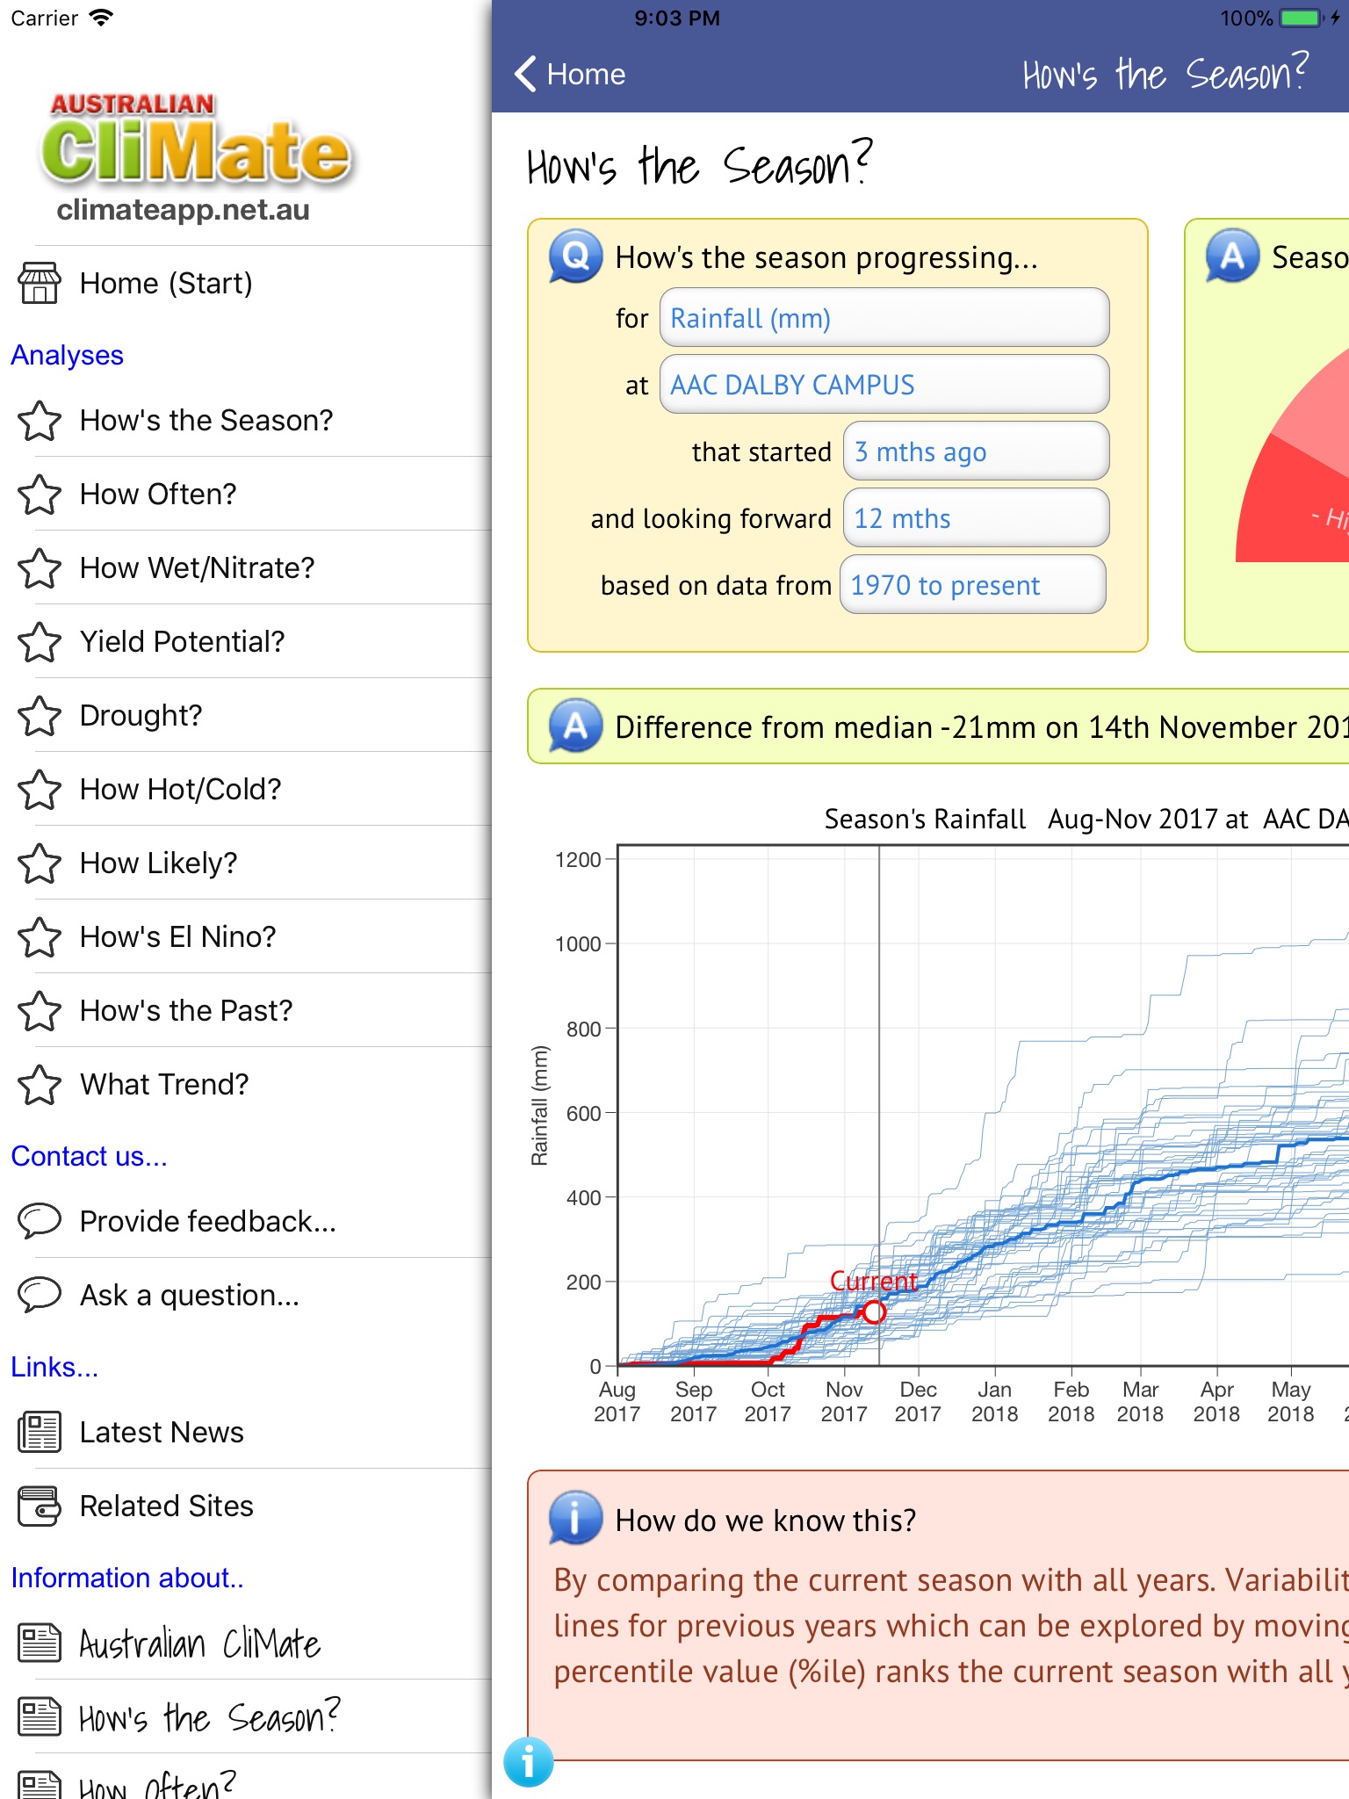
Task: Tap the A bubble icon by Difference from median
Action: 575,726
